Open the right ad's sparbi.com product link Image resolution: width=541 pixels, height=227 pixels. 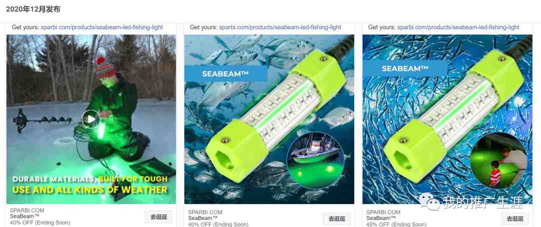coord(458,27)
